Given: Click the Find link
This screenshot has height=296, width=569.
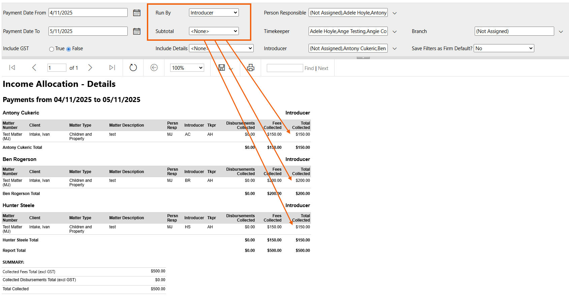Looking at the screenshot, I should [309, 68].
